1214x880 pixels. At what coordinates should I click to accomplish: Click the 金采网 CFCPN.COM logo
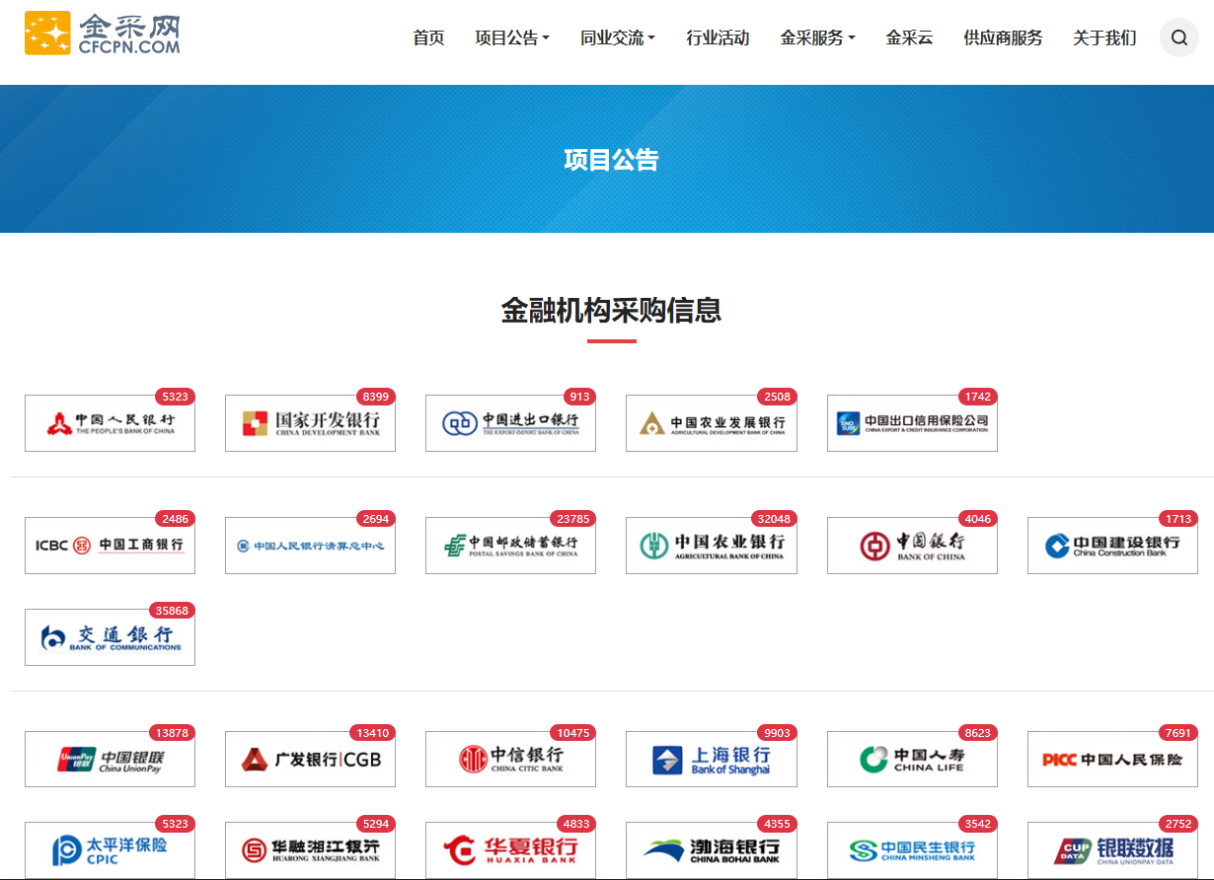(102, 34)
